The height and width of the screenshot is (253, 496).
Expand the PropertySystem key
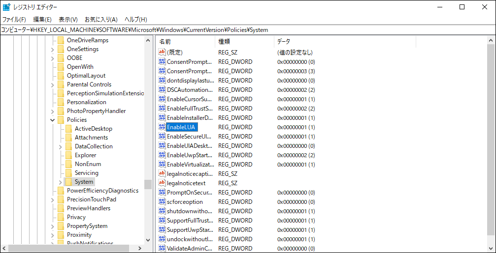tap(53, 226)
